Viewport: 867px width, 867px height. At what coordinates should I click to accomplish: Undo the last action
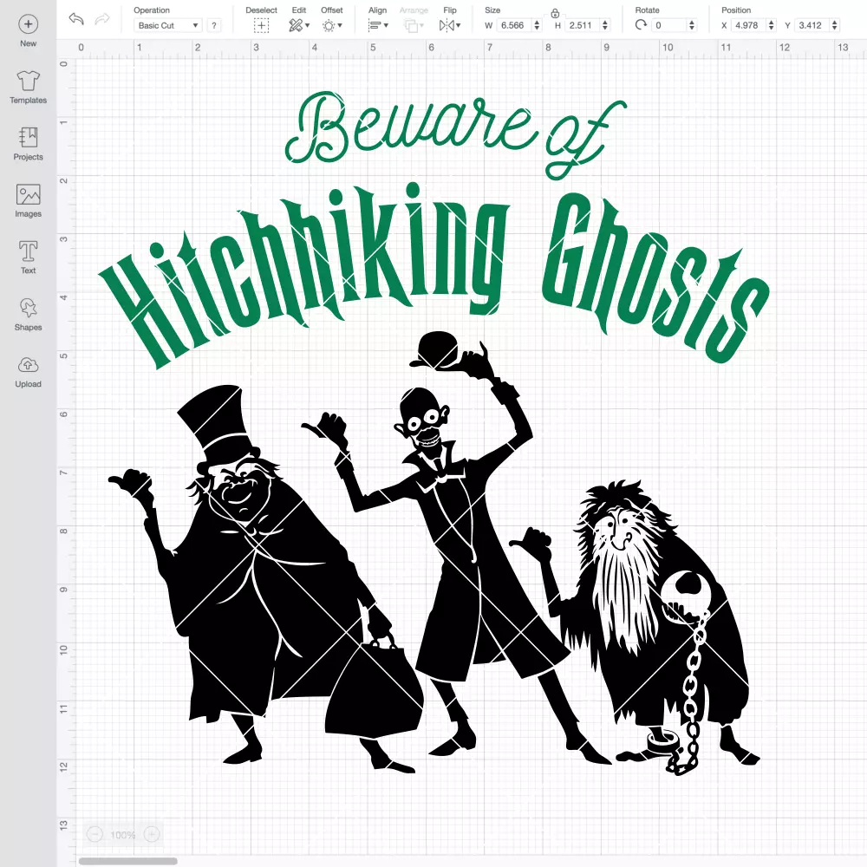click(76, 19)
